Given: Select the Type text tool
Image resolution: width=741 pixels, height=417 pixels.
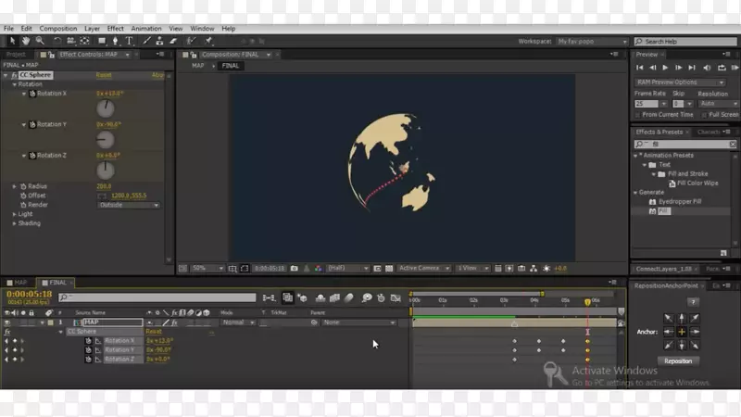Looking at the screenshot, I should coord(129,41).
